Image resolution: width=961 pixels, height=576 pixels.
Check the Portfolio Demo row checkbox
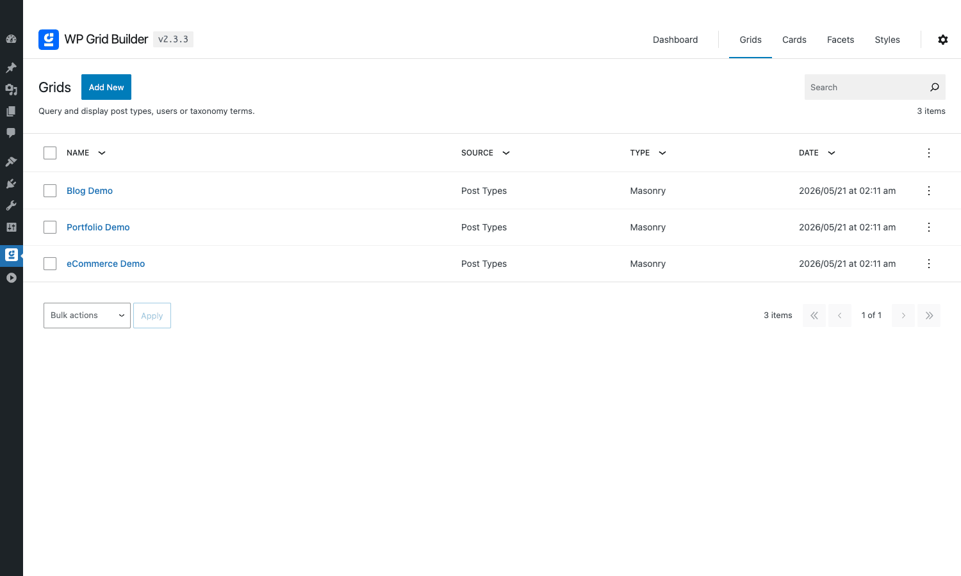click(50, 227)
